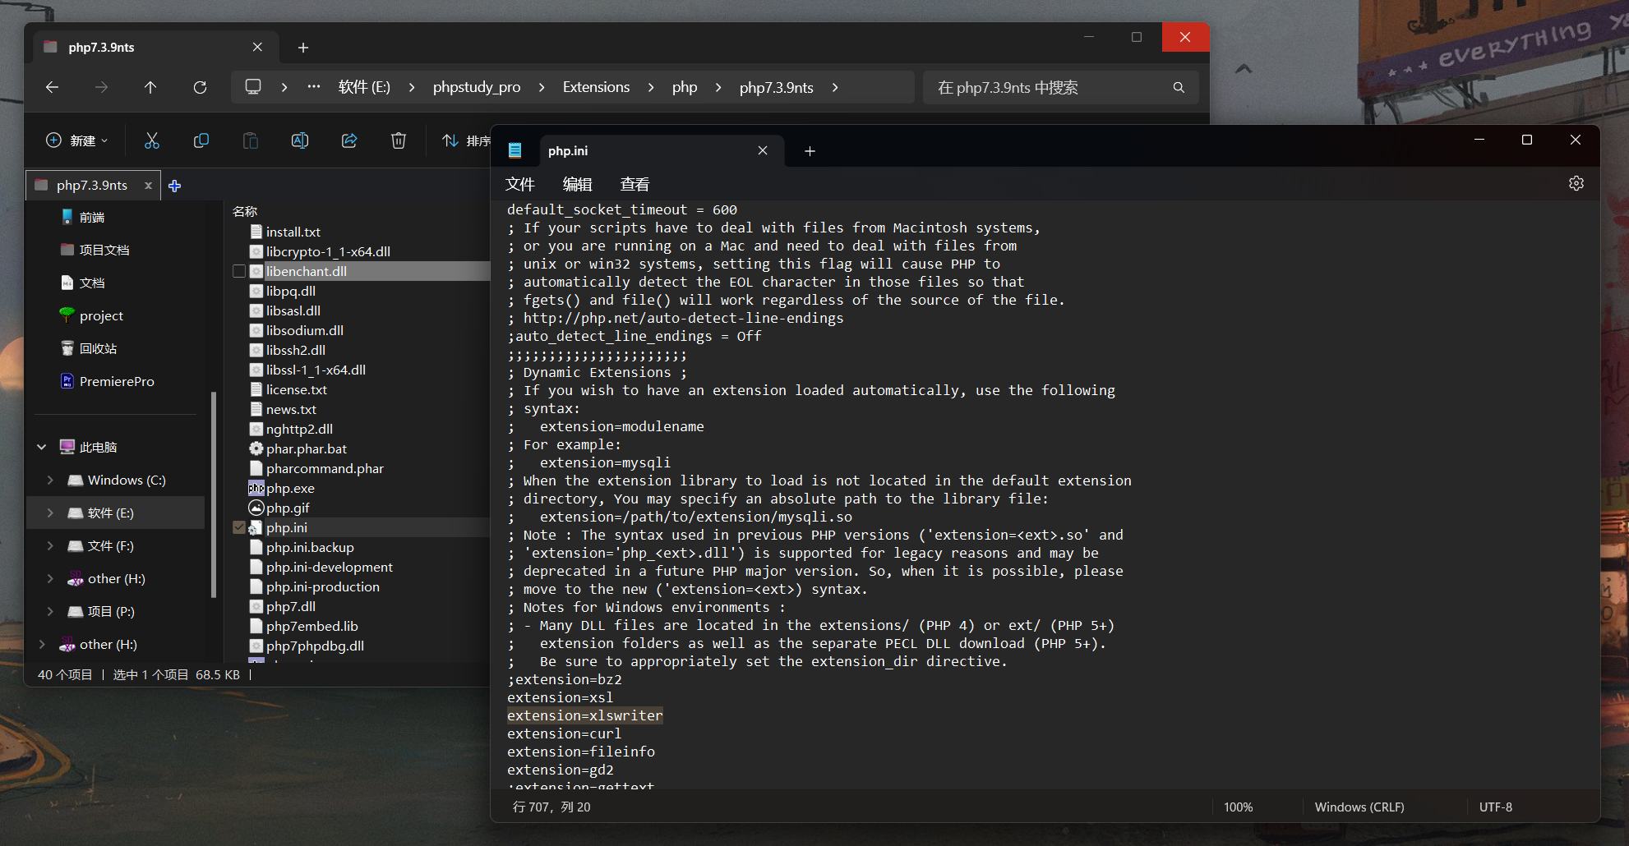
Task: Expand the other (H:) drive under 此电脑
Action: (50, 578)
